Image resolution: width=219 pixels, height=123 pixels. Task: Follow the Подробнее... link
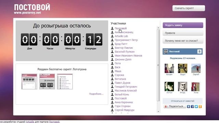coord(96,94)
